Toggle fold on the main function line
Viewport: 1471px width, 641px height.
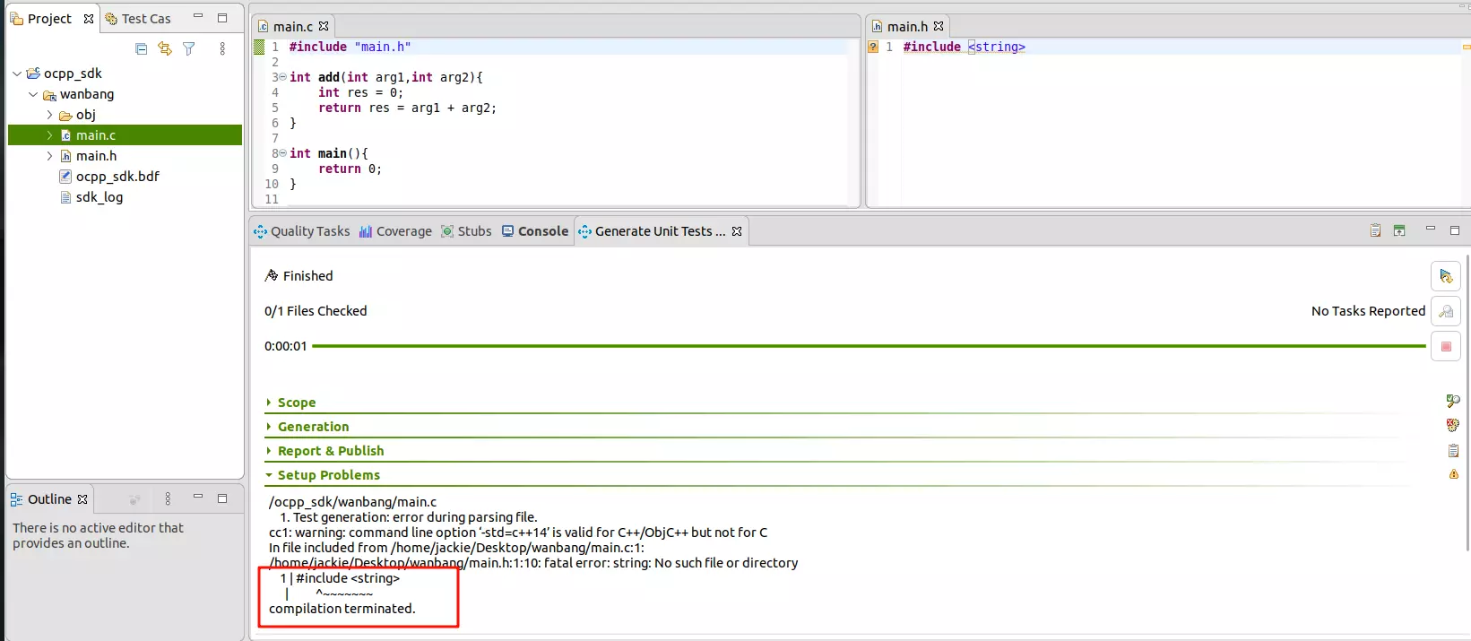click(282, 153)
